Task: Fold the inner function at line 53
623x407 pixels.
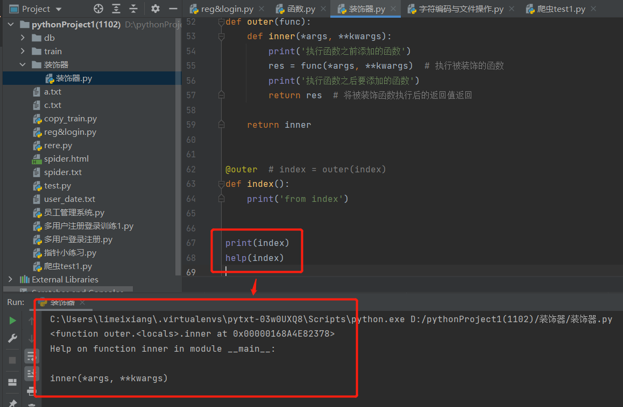Action: point(221,37)
